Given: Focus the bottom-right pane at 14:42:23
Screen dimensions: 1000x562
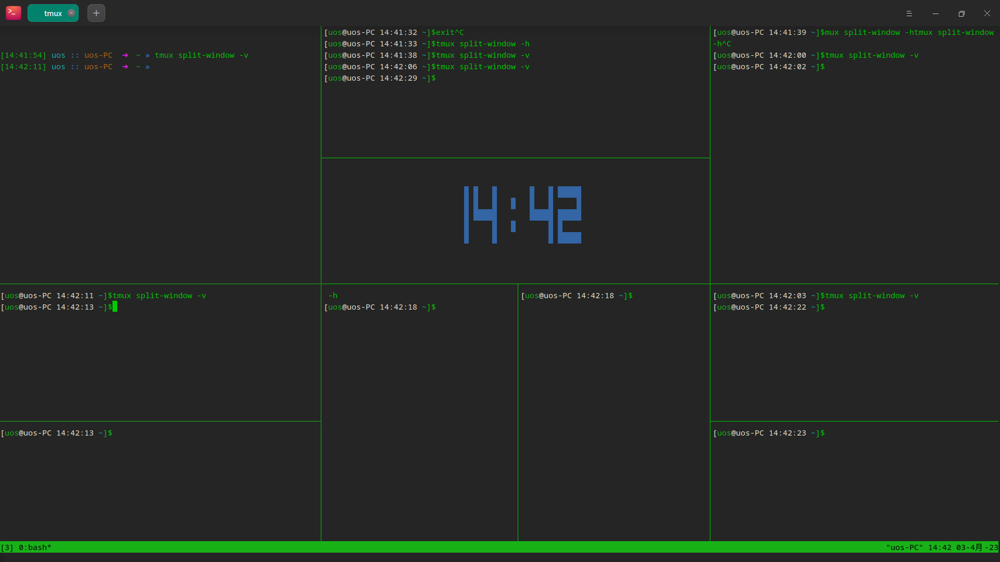Looking at the screenshot, I should [x=854, y=484].
